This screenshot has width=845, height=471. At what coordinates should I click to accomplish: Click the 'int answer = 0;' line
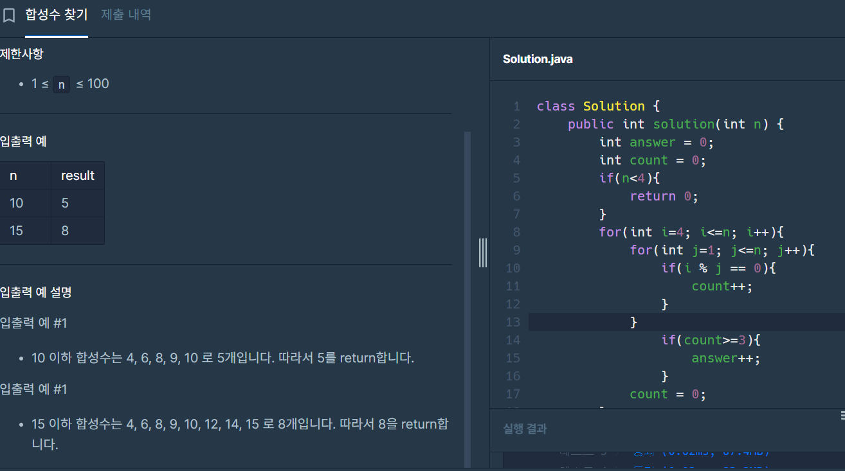(657, 142)
